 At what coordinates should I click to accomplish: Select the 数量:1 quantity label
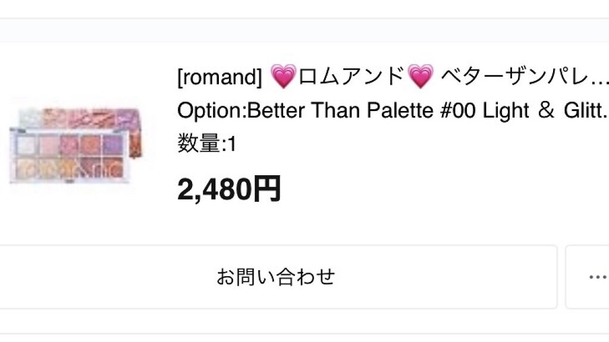click(x=206, y=144)
